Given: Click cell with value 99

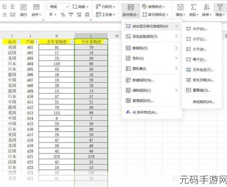Looking at the screenshot, I should pos(91,113).
